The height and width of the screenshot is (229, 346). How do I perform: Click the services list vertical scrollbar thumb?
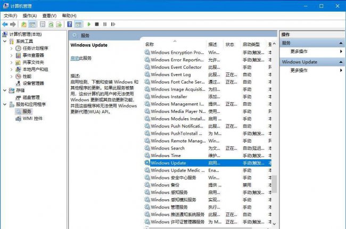click(x=274, y=184)
